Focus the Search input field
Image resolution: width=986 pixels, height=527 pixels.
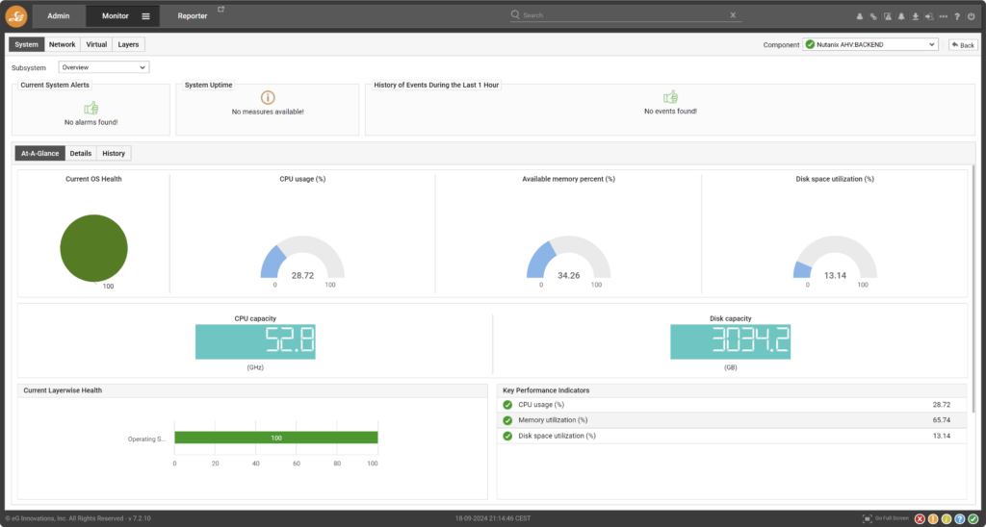pyautogui.click(x=624, y=15)
